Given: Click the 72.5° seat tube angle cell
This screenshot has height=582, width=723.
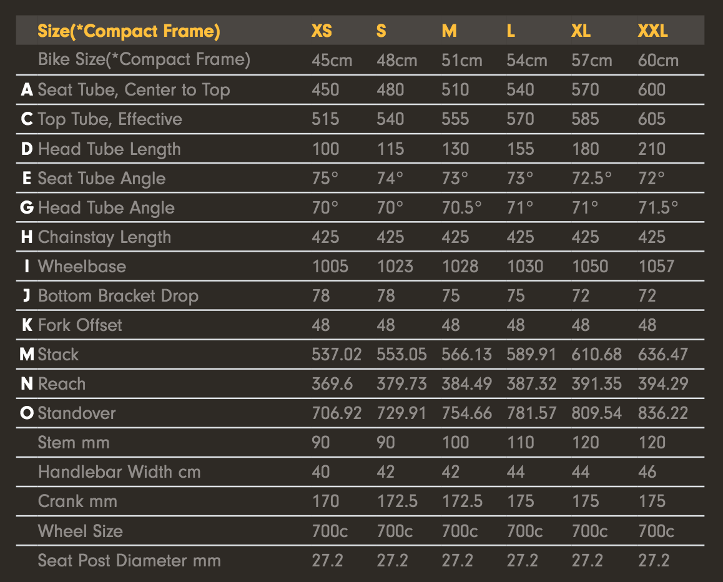Looking at the screenshot, I should 591,179.
